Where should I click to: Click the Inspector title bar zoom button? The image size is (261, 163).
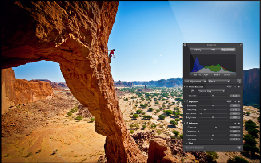[x=241, y=45]
